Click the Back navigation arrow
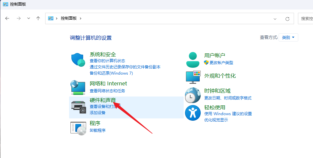The image size is (313, 158). (7, 18)
